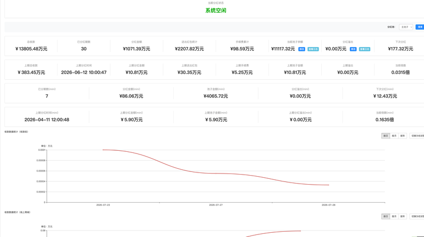
Task: Click the 0.1635倍 mini multiplier value
Action: pyautogui.click(x=385, y=120)
